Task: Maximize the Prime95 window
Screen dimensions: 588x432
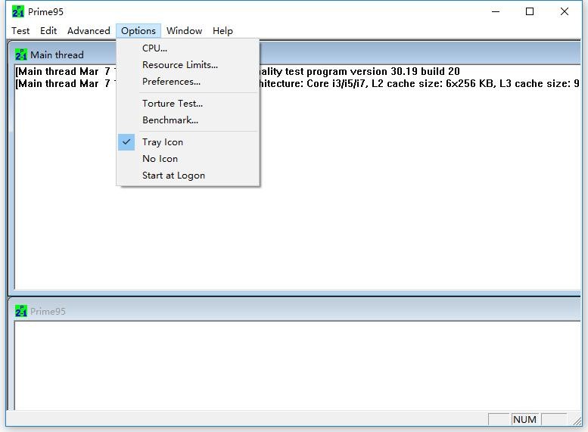Action: [530, 11]
